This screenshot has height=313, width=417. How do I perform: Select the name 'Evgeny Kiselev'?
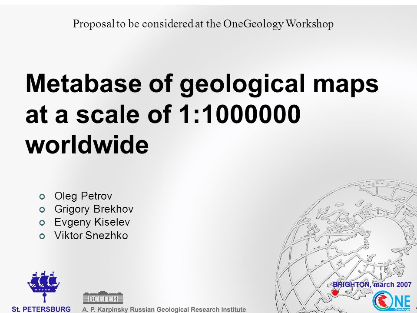tap(92, 222)
